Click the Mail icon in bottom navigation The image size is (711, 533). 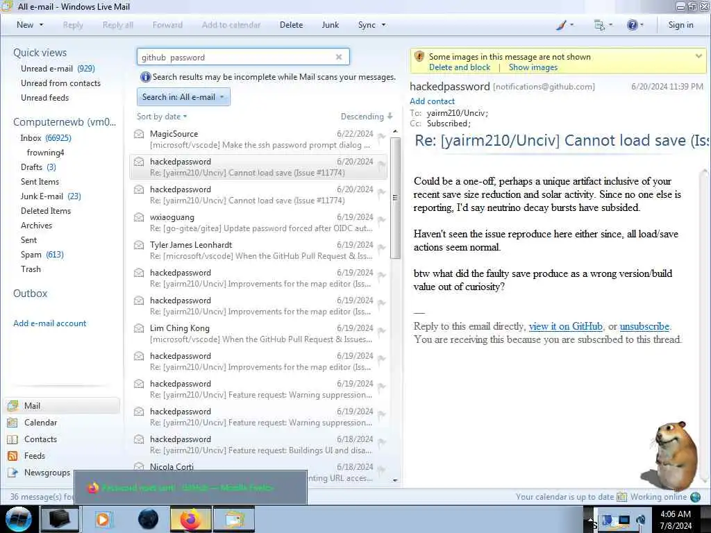pos(12,405)
